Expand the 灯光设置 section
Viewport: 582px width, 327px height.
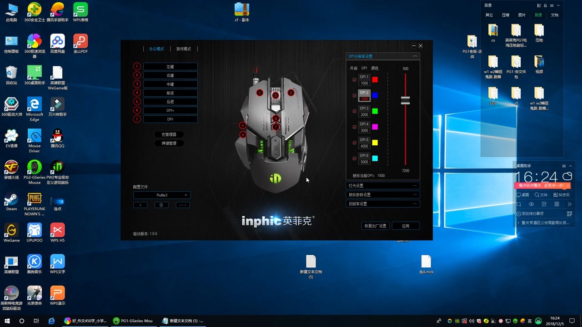pos(382,185)
